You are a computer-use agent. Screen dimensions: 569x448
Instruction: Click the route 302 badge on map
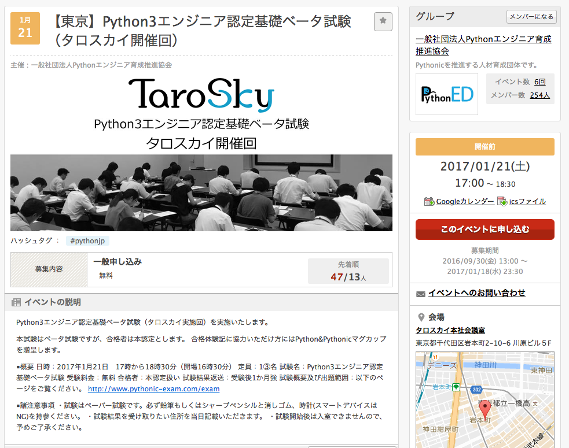[x=476, y=389]
